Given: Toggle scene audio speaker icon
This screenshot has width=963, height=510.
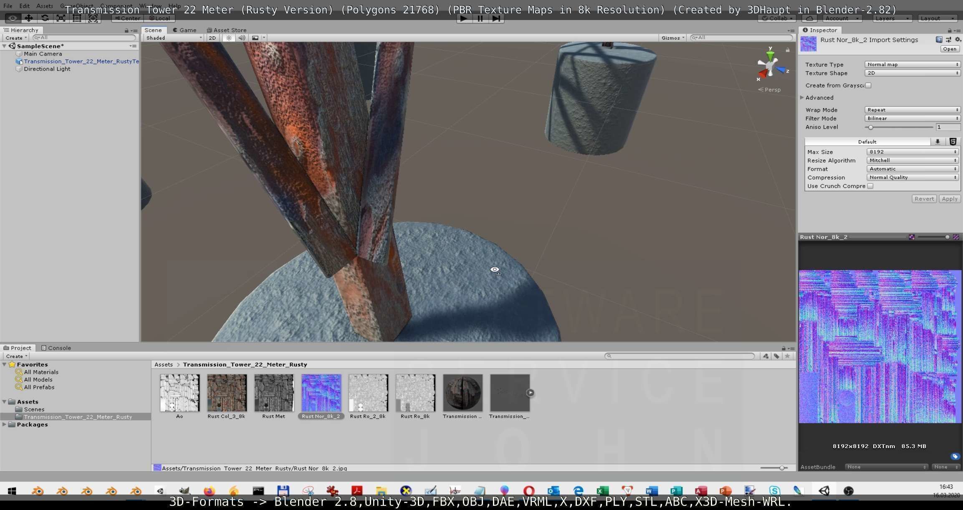Looking at the screenshot, I should click(x=242, y=38).
